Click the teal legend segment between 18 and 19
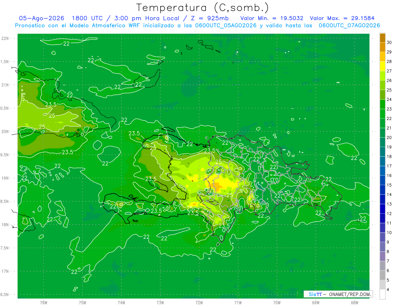398x307 pixels. point(382,152)
